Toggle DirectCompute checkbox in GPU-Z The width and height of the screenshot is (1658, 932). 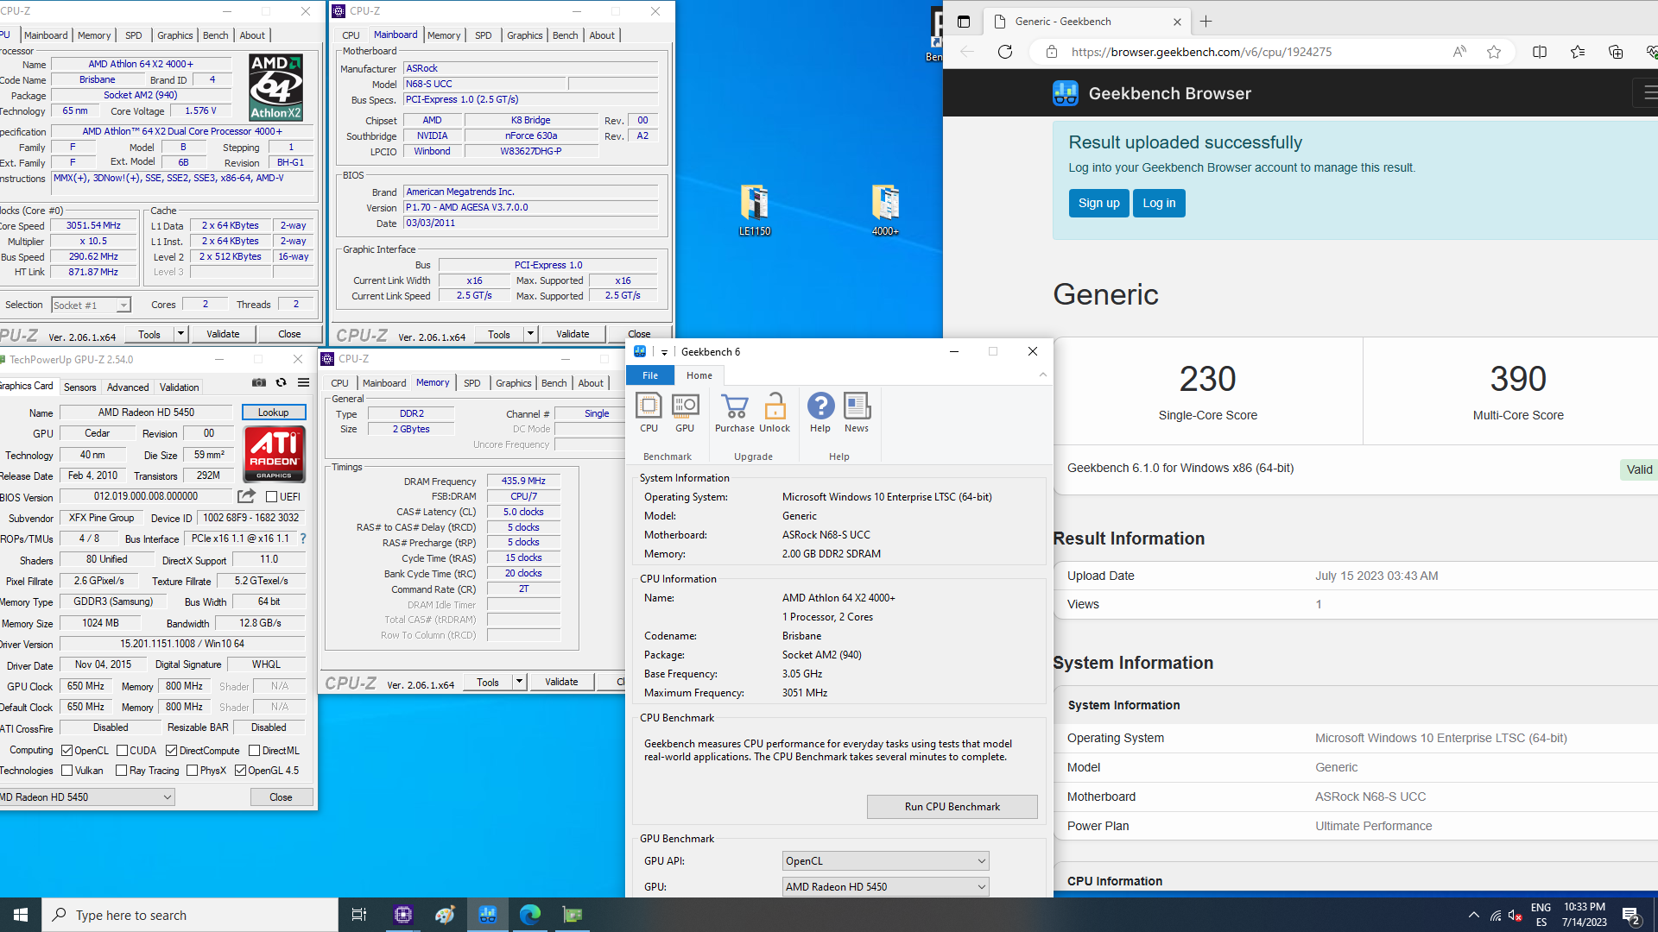tap(171, 751)
